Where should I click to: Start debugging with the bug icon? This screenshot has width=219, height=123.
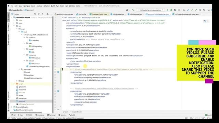pyautogui.click(x=171, y=10)
